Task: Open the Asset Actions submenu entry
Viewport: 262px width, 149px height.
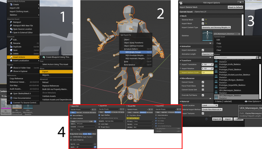Action: [23, 57]
